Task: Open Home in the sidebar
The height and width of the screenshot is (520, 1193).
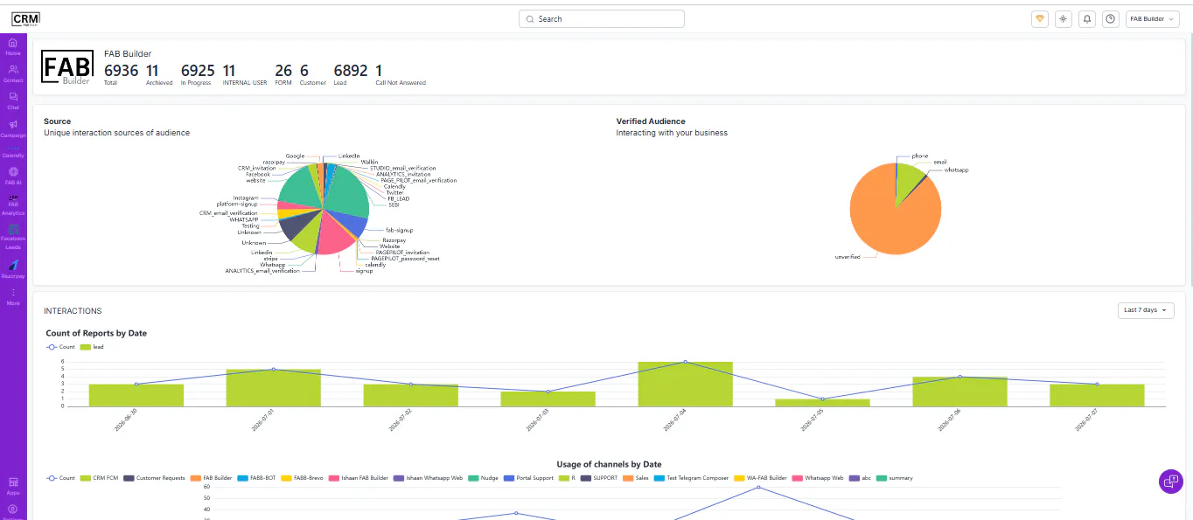Action: (x=13, y=47)
